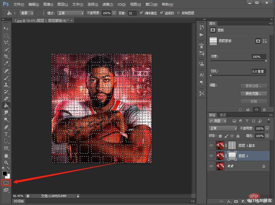Open the 滤镜 menu
This screenshot has height=205, width=275.
point(108,4)
